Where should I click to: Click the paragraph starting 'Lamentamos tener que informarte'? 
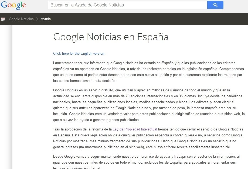[x=149, y=72]
